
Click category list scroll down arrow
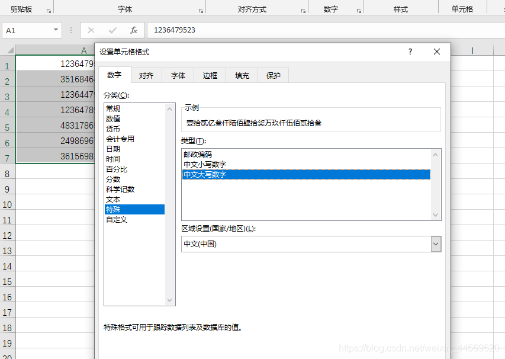click(170, 300)
